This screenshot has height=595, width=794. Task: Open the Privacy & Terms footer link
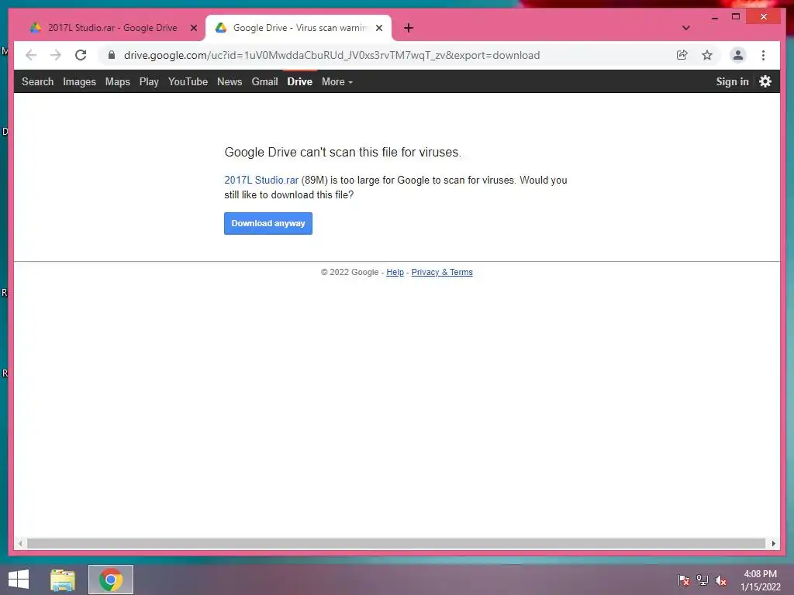pyautogui.click(x=442, y=272)
